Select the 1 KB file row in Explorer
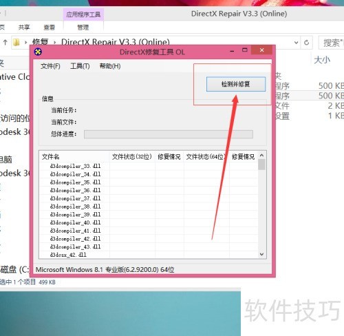The width and height of the screenshot is (344, 336). 310,116
